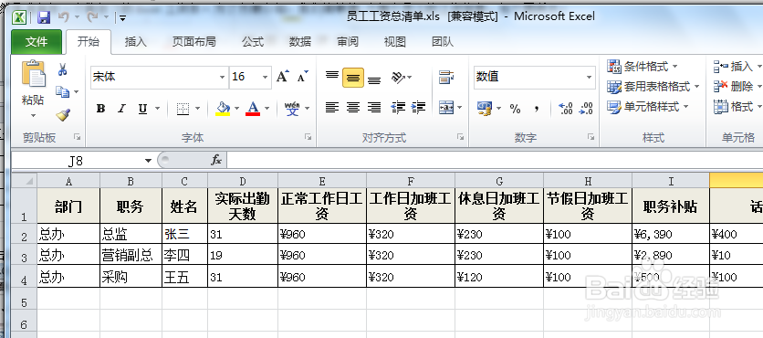Screen dimensions: 763x338
Task: Open the font size dropdown showing 16
Action: (266, 78)
